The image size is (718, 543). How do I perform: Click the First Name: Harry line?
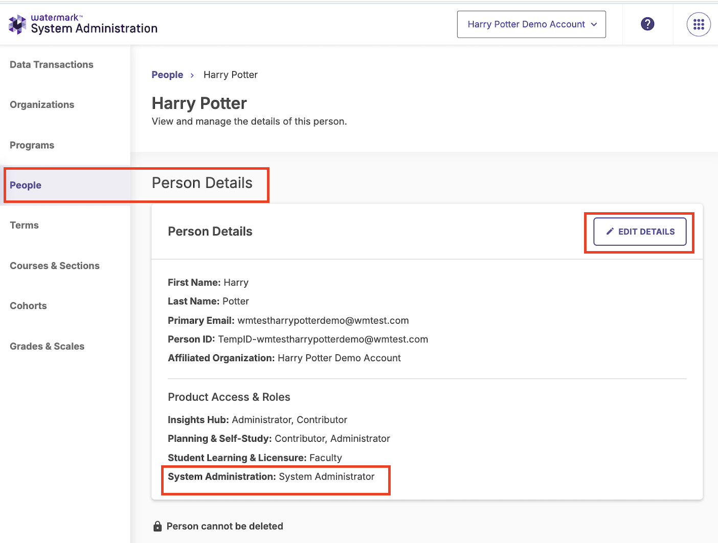click(208, 282)
